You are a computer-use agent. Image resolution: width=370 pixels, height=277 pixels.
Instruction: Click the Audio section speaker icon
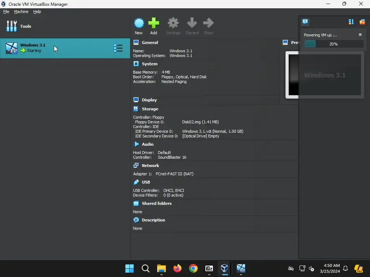[x=136, y=144]
